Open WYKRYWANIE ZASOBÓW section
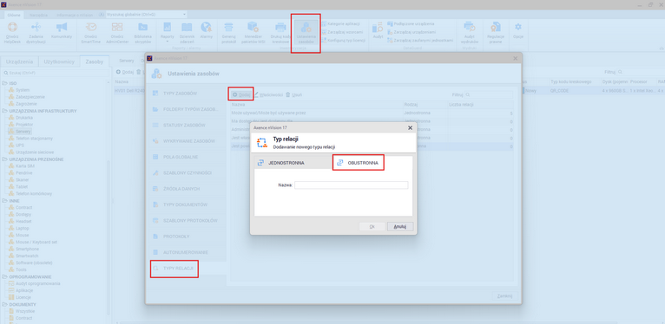Image resolution: width=665 pixels, height=324 pixels. click(x=186, y=141)
